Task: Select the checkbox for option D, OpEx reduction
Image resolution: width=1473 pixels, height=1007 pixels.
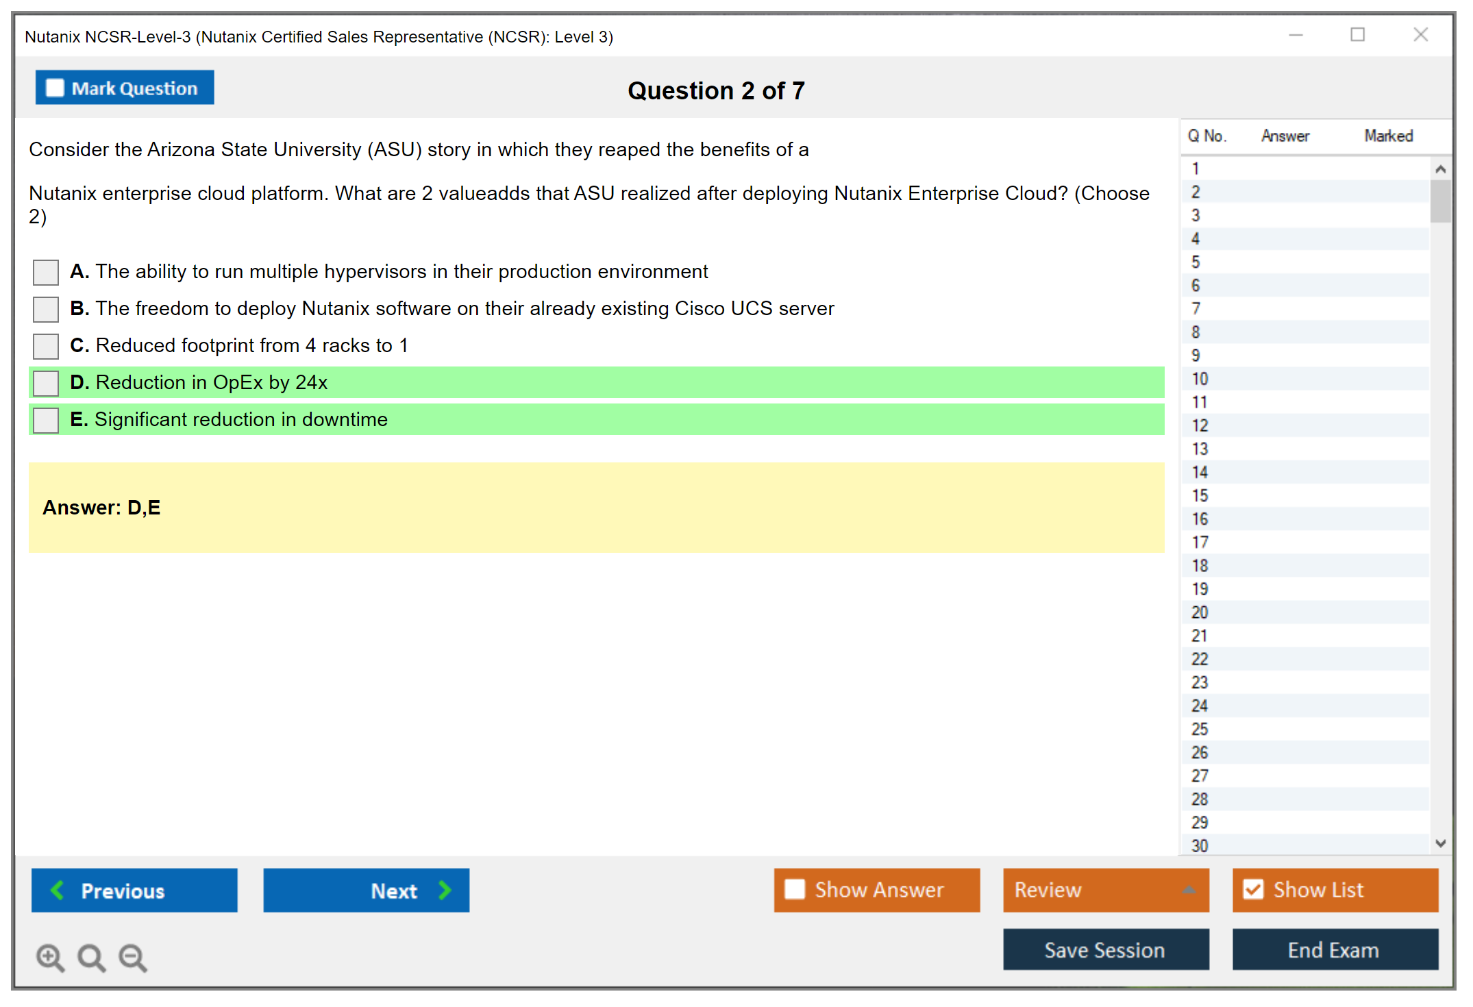Action: (x=46, y=383)
